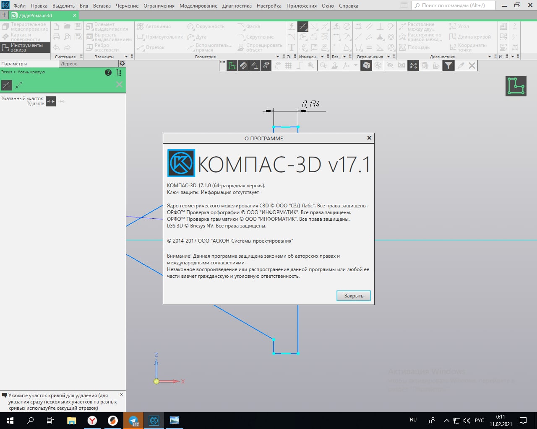Click the Фаска tool
The width and height of the screenshot is (537, 429).
tap(249, 26)
